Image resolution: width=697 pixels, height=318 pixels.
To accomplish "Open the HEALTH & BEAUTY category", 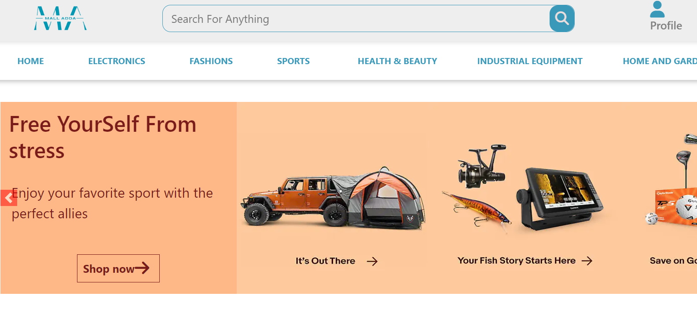I will (x=397, y=61).
